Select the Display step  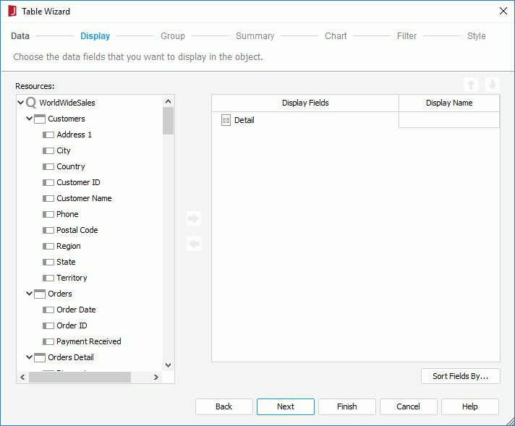click(x=95, y=36)
